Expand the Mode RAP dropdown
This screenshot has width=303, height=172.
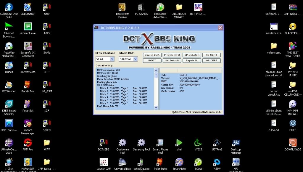[136, 59]
